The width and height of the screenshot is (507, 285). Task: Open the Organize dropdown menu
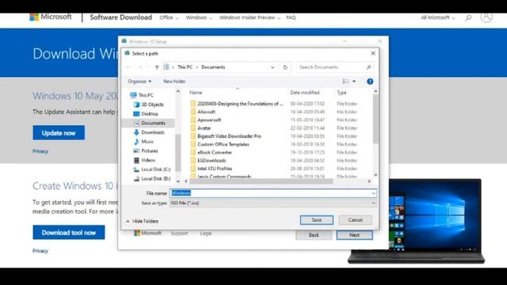pyautogui.click(x=139, y=82)
